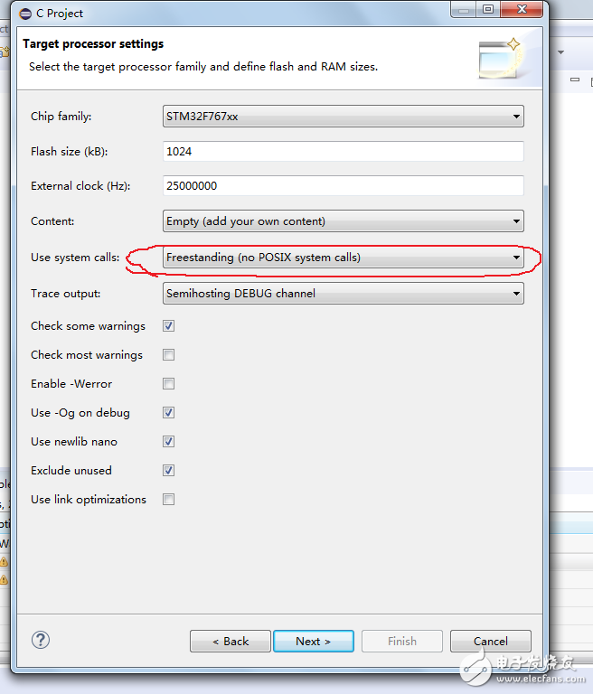
Task: Toggle the Check some warnings checkbox
Action: [x=168, y=326]
